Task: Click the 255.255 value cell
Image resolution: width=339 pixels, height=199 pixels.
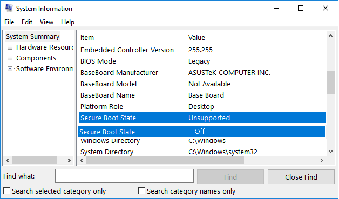Action: (x=200, y=50)
